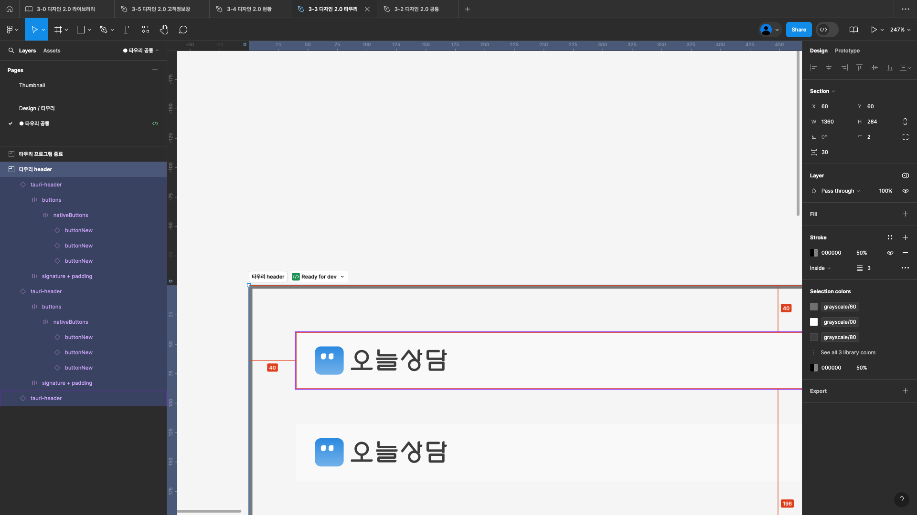This screenshot has width=917, height=515.
Task: Select the Hand tool in toolbar
Action: tap(164, 30)
